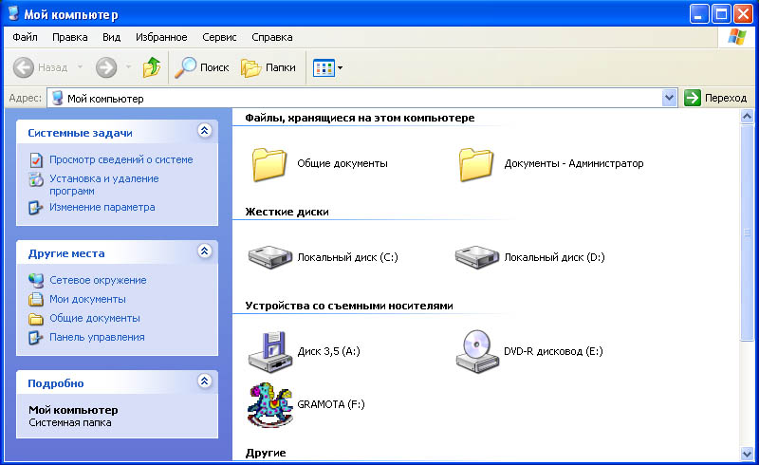Open the Справка menu
Viewport: 759px width, 465px height.
272,37
